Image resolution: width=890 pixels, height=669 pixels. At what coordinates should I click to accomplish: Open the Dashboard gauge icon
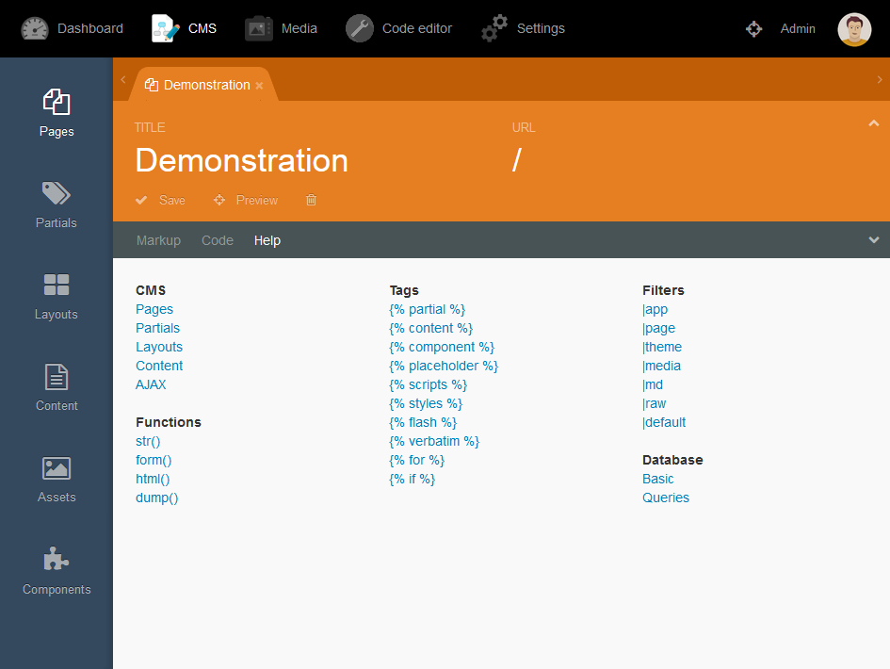point(35,28)
